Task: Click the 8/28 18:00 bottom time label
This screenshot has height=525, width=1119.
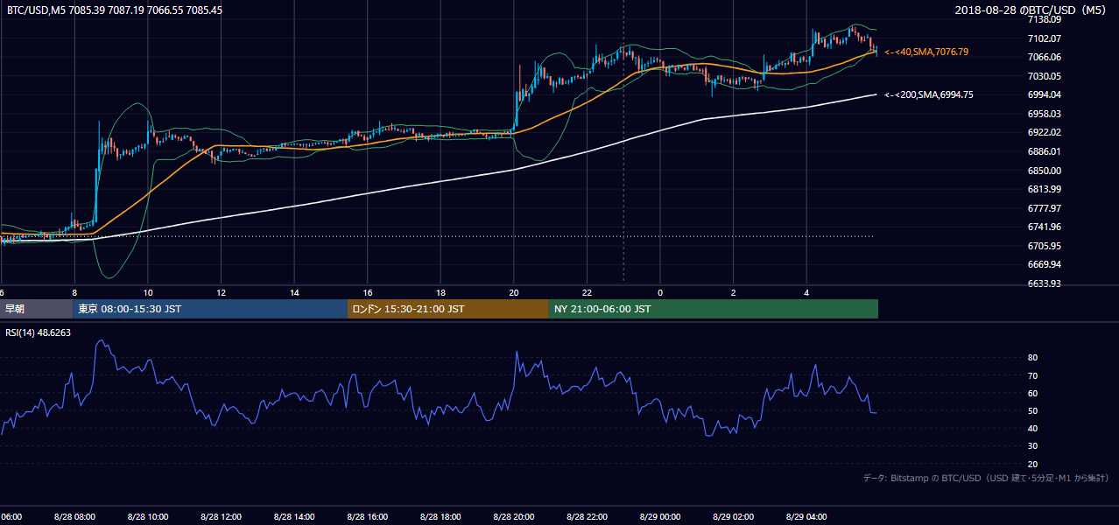Action: point(440,516)
